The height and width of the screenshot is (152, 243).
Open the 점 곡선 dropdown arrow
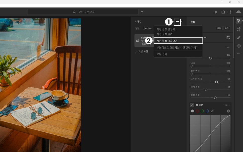(x=229, y=105)
